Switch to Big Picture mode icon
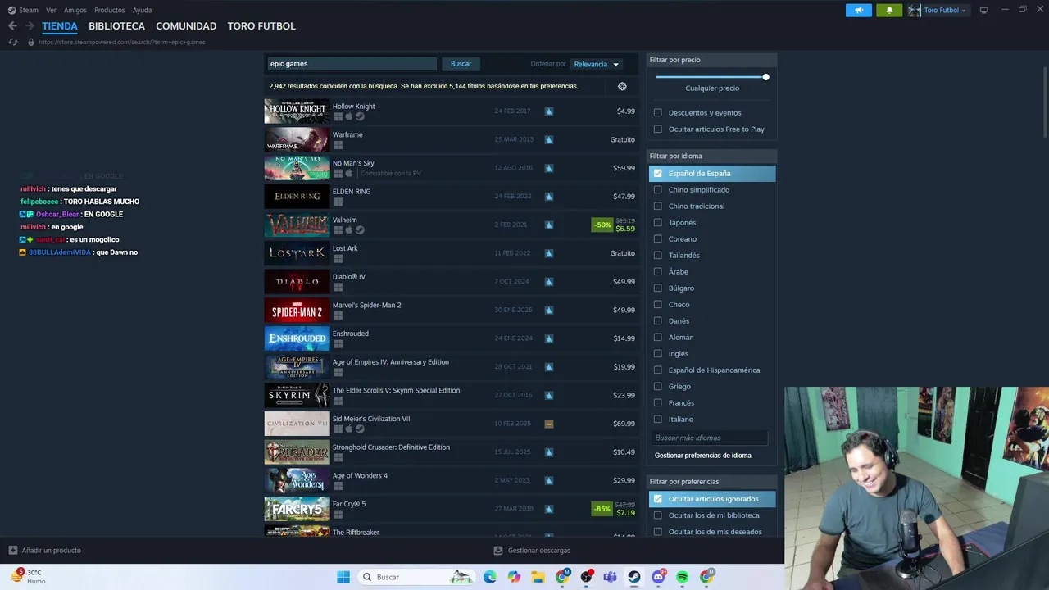The width and height of the screenshot is (1049, 590). [x=984, y=10]
